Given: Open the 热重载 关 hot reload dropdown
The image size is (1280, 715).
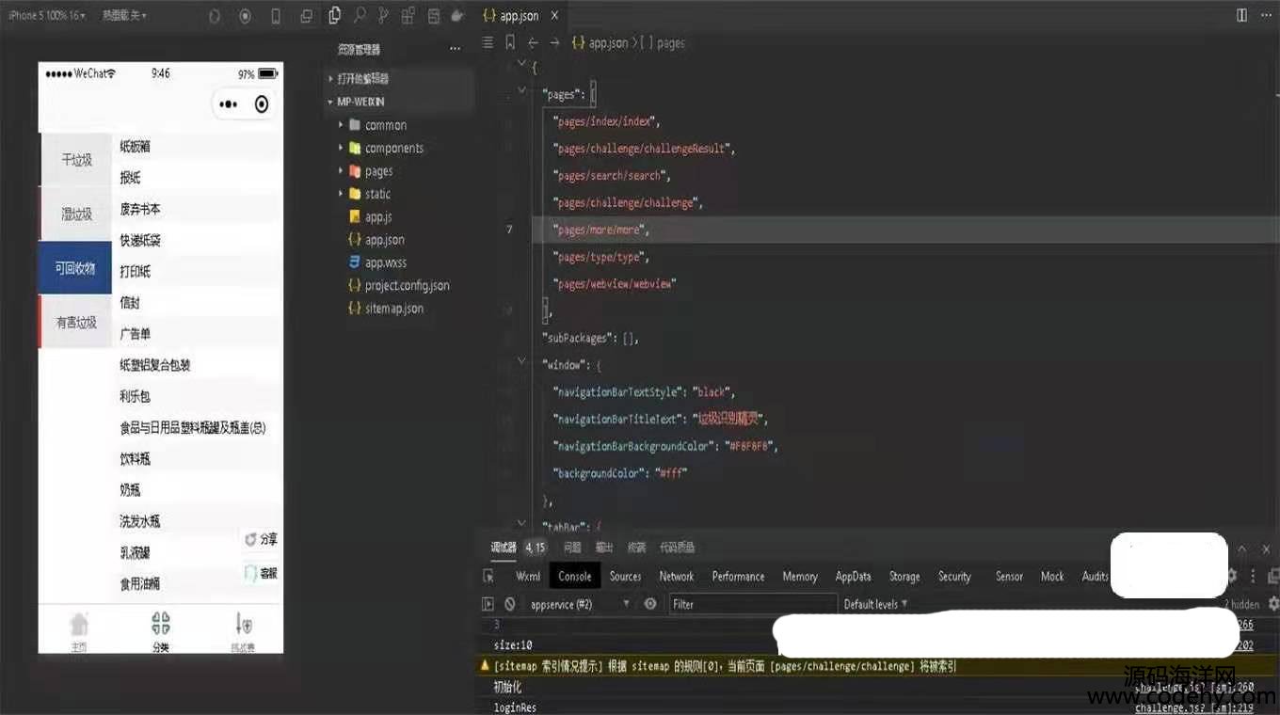Looking at the screenshot, I should click(124, 15).
